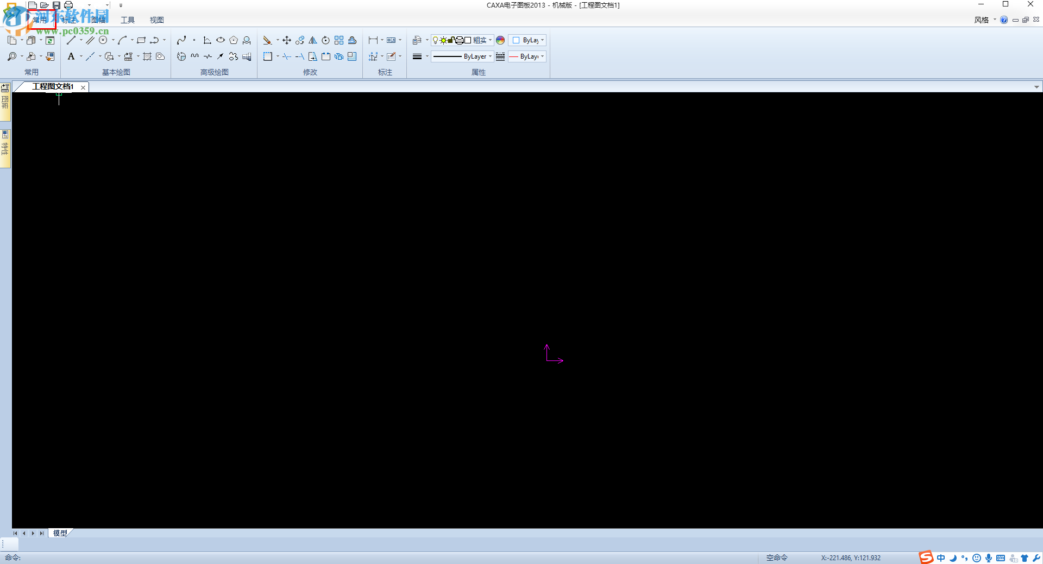Viewport: 1043px width, 564px height.
Task: Toggle Sogou soft keyboard icon
Action: tap(1001, 557)
